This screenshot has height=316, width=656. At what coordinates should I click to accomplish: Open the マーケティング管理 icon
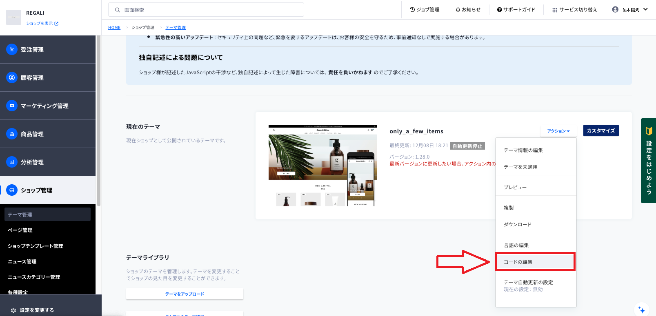[12, 106]
